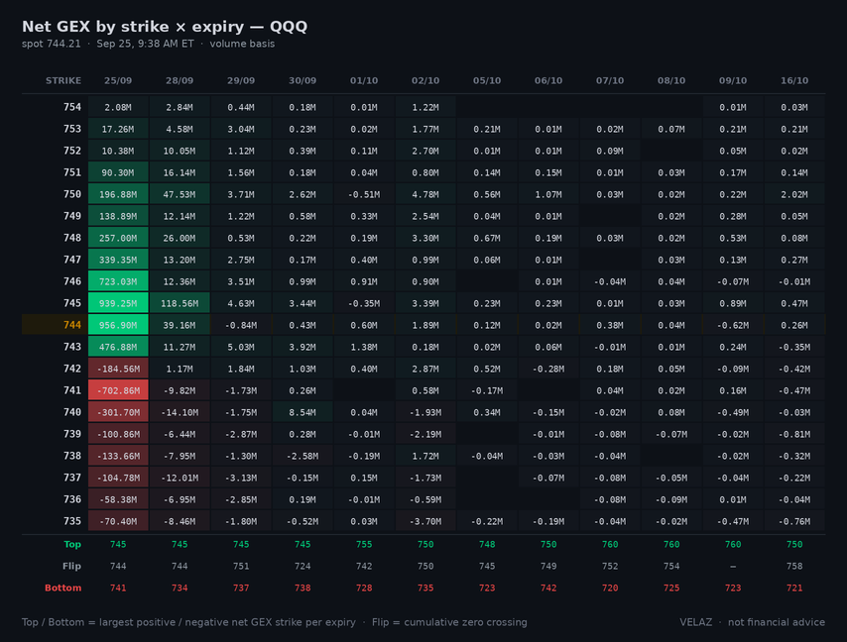Click the 750 strike row label

click(71, 194)
